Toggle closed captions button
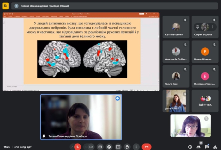 pos(100,147)
